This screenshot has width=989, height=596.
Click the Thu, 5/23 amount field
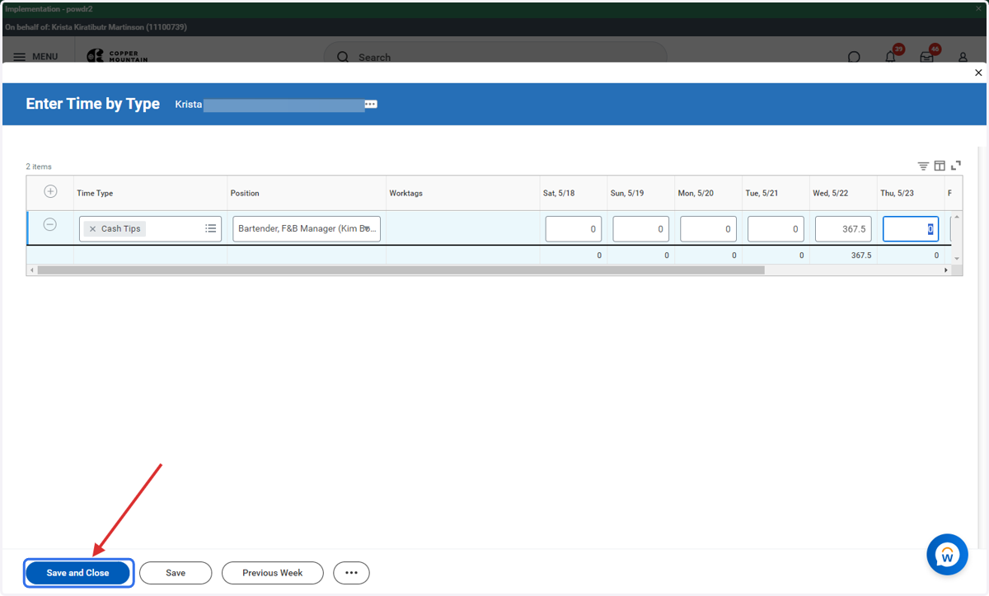(911, 228)
